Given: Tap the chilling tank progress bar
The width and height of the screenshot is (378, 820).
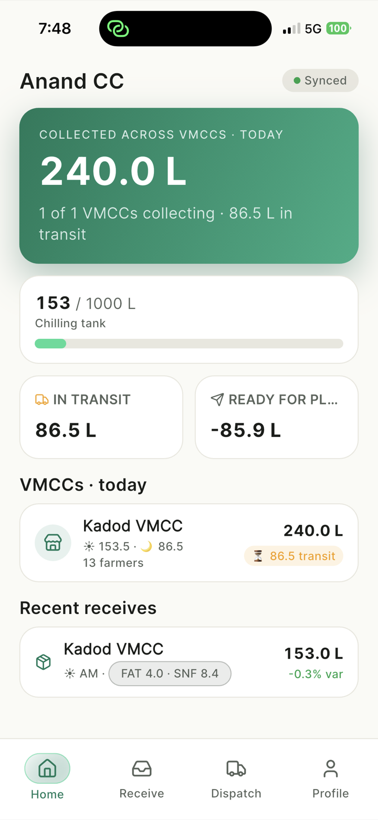Looking at the screenshot, I should 189,344.
